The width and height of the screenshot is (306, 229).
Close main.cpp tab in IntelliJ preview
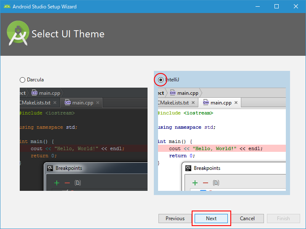(x=236, y=103)
